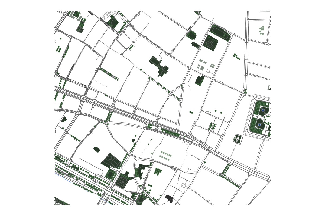Select the large oval dark green park
Viewport: 325px width, 216px height.
click(220, 32)
